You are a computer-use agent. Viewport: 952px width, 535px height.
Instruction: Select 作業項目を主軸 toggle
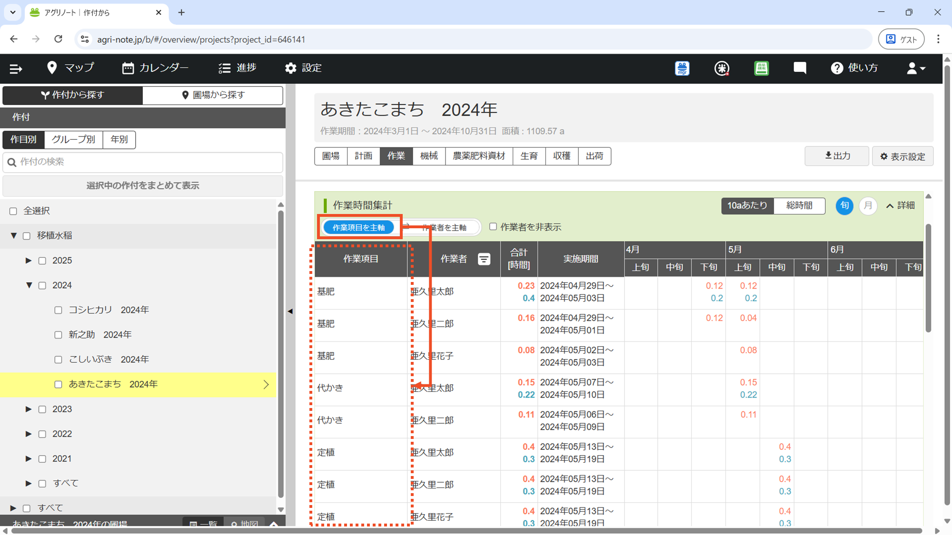359,227
